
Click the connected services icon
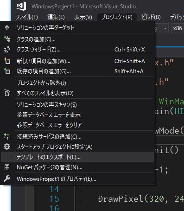pos(7,136)
